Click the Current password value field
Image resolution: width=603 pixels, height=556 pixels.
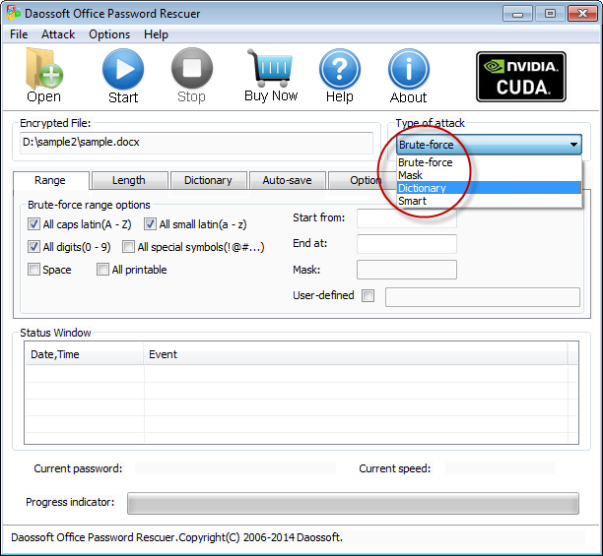point(234,468)
